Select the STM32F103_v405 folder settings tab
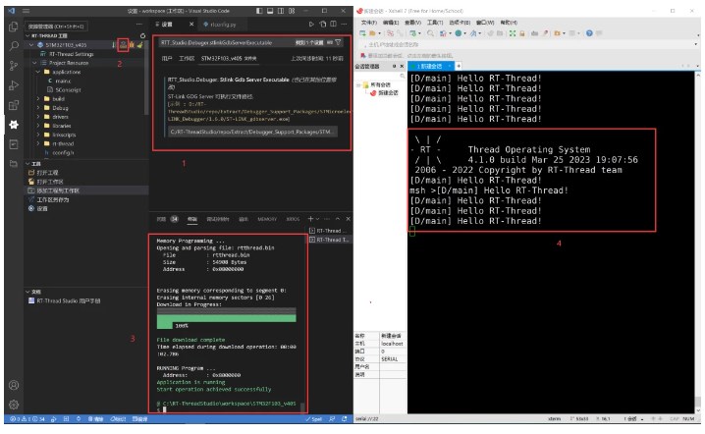 [229, 59]
